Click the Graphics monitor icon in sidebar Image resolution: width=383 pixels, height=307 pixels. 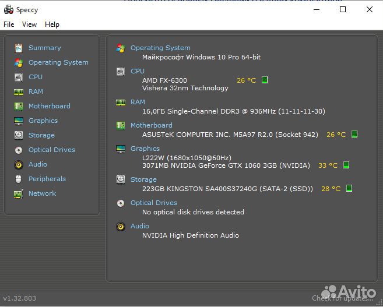point(19,121)
